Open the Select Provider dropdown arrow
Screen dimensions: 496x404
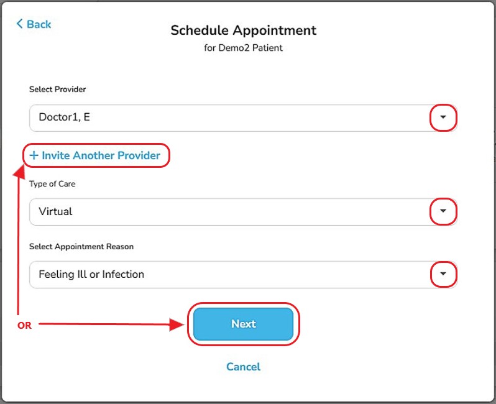pyautogui.click(x=443, y=117)
